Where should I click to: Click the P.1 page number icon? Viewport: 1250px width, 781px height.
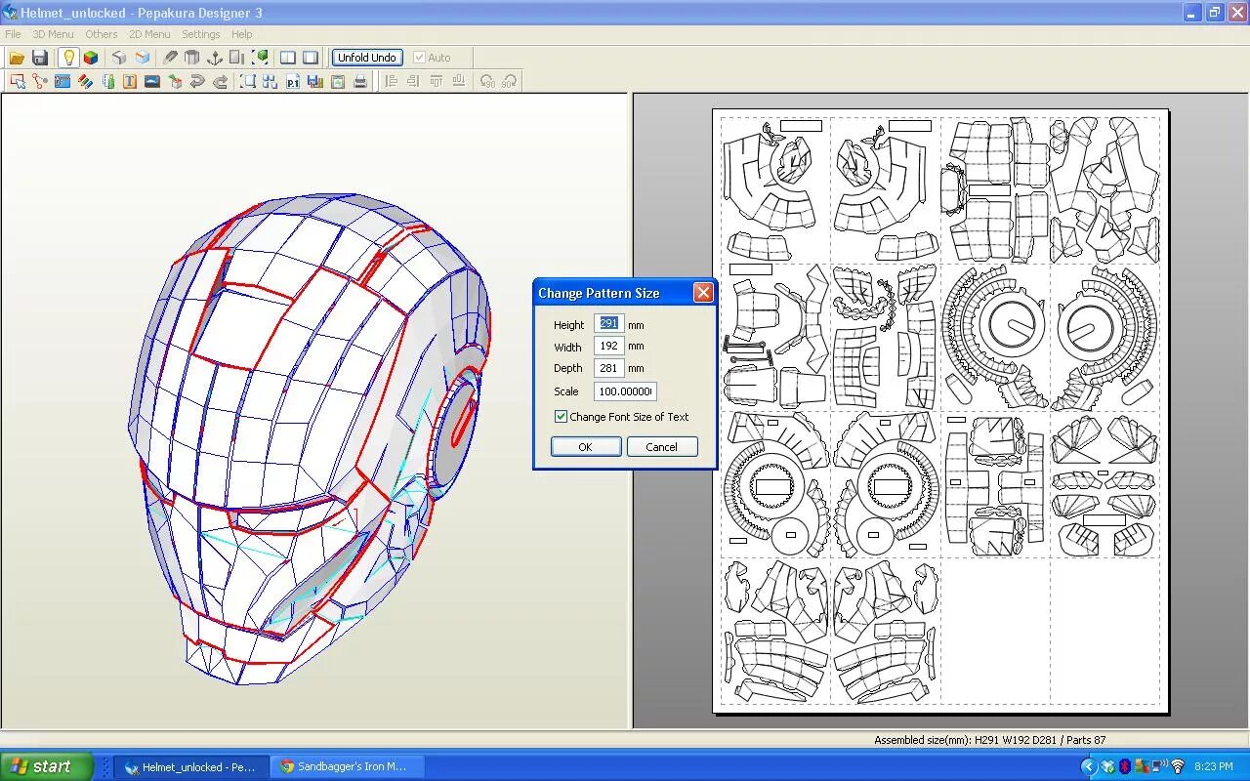point(295,81)
